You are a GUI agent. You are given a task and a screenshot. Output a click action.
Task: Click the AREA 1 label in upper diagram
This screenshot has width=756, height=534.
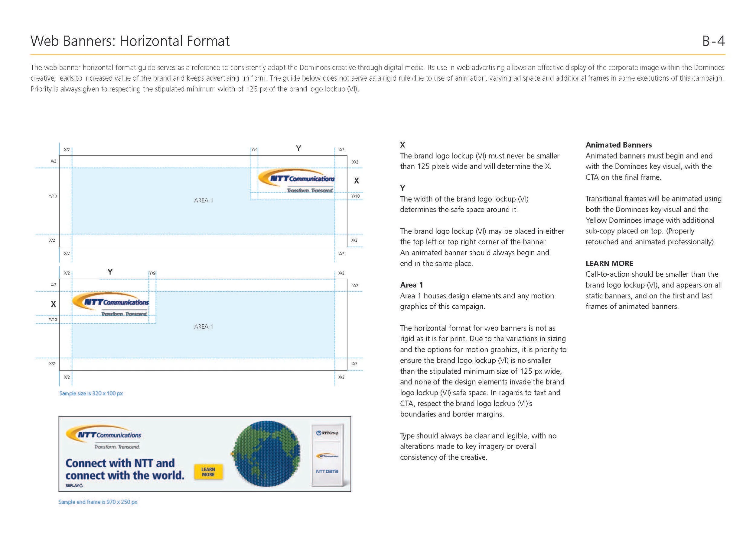204,200
